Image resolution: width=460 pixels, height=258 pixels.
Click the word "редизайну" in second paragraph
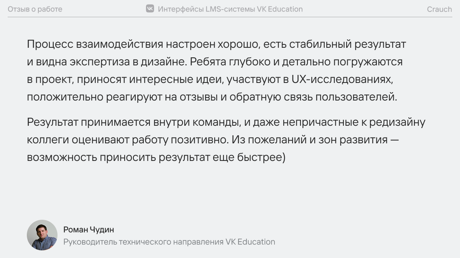point(399,123)
